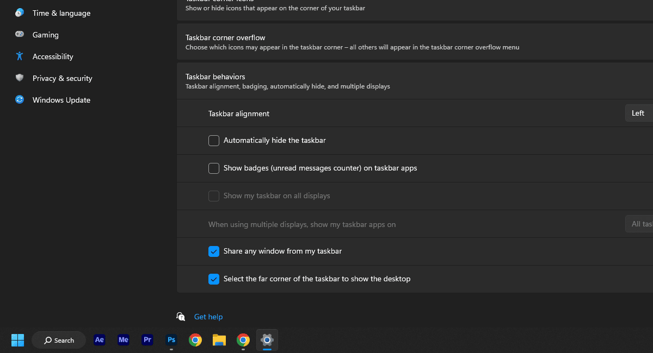Open File Explorer from the taskbar
This screenshot has width=653, height=353.
pos(219,340)
